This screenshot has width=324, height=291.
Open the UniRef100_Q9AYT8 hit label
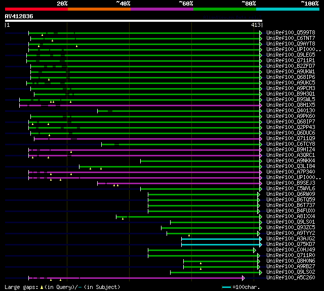pos(291,44)
